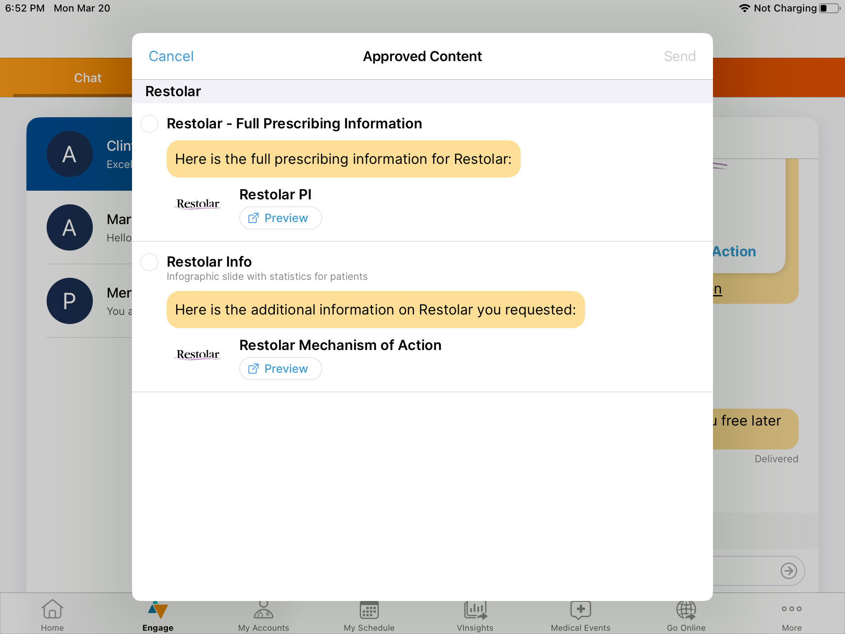Select the Restolar Info radio button
Viewport: 845px width, 634px height.
pos(149,262)
